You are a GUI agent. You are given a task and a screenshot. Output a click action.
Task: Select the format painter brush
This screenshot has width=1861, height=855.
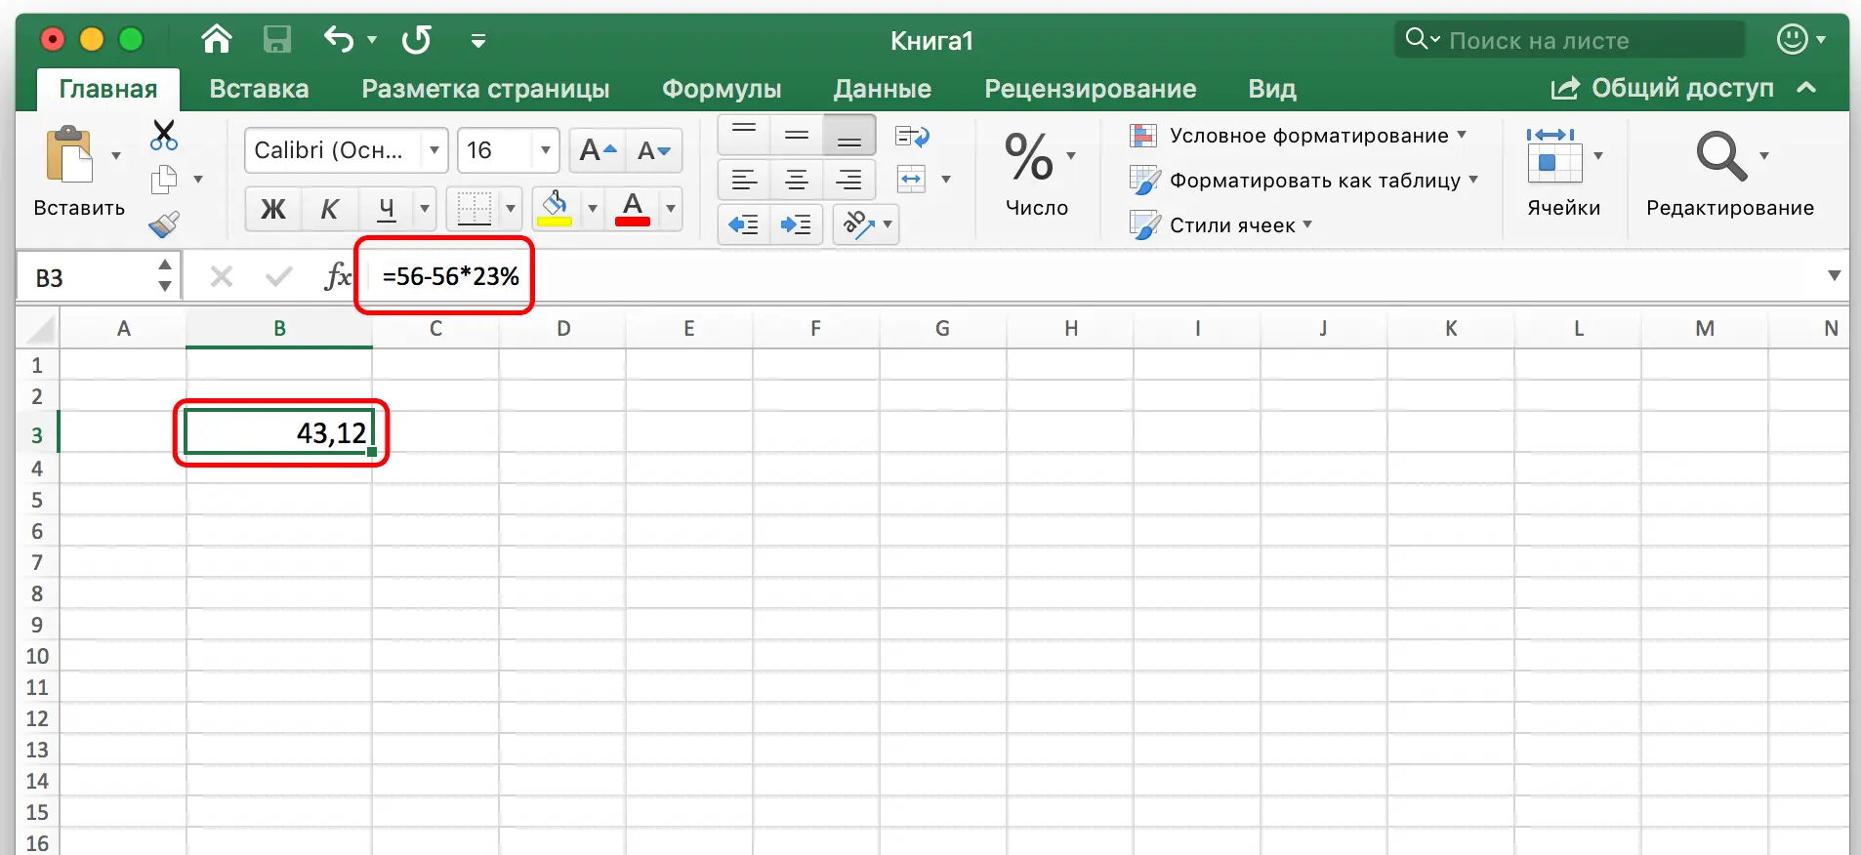pyautogui.click(x=164, y=224)
